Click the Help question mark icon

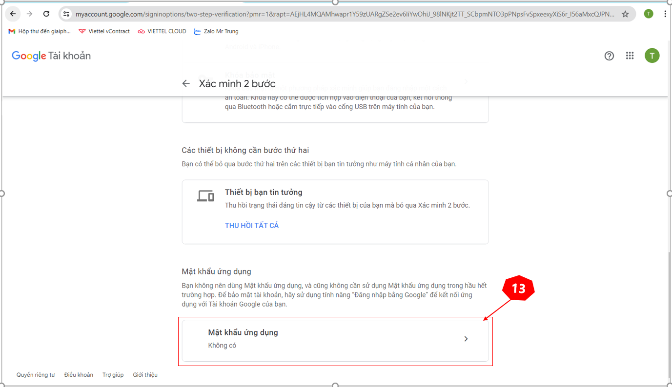pos(609,56)
